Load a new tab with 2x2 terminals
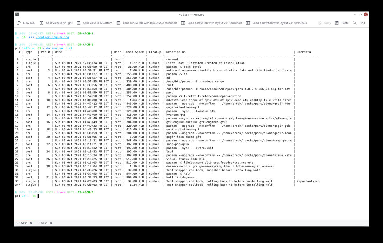The image size is (383, 243). [150, 23]
